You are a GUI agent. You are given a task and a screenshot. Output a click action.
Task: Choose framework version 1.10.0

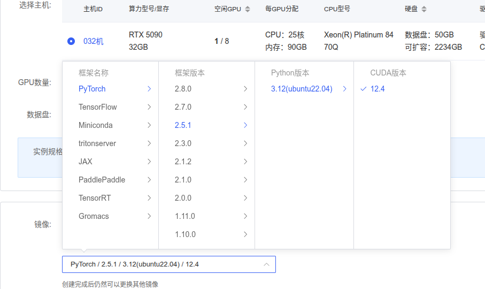(x=185, y=234)
